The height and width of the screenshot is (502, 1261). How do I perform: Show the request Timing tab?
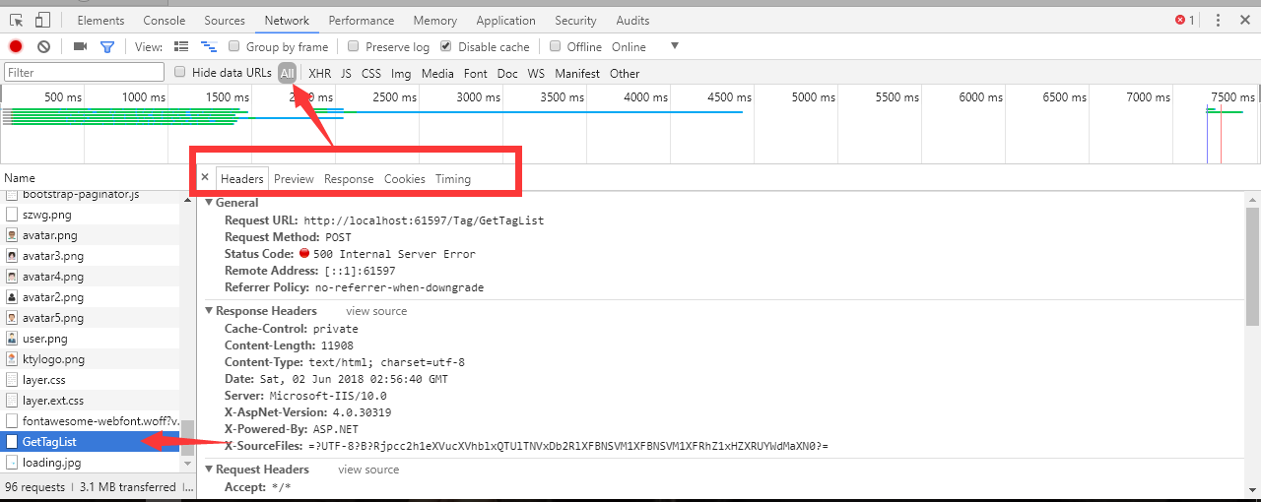coord(453,179)
